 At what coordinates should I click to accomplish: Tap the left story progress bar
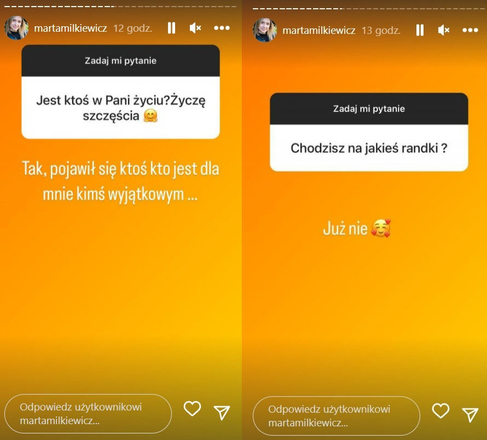[x=120, y=6]
